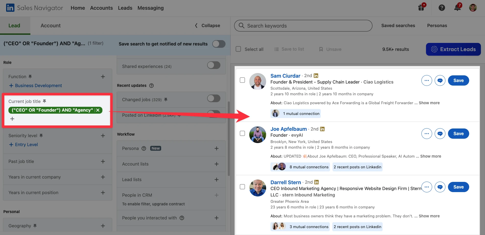This screenshot has height=235, width=485.
Task: Open the profile avatar menu
Action: tap(473, 8)
